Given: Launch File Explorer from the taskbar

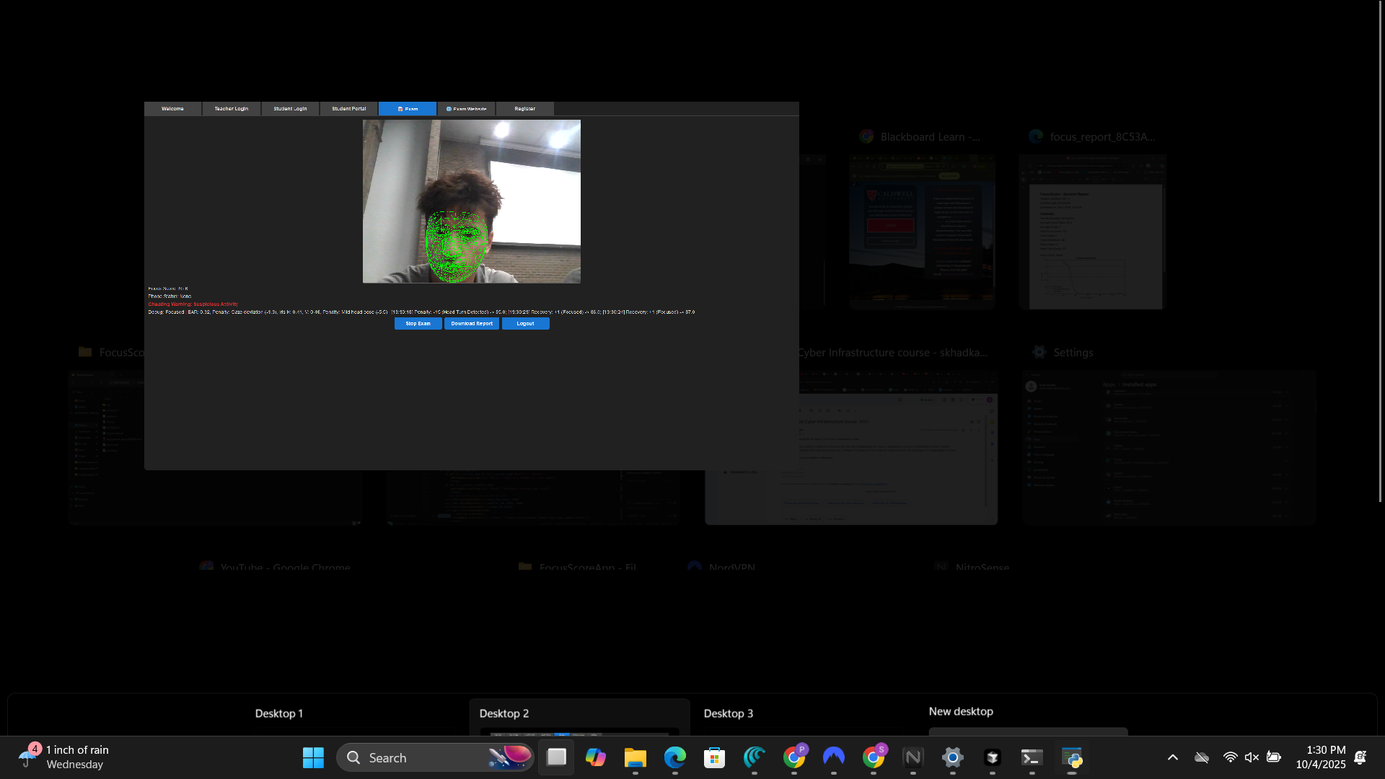Looking at the screenshot, I should [636, 757].
